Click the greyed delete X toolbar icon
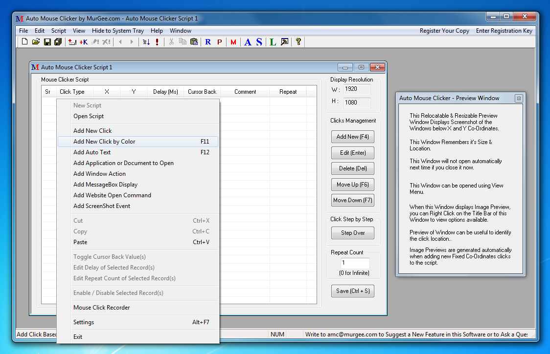550x354 pixels. 106,42
